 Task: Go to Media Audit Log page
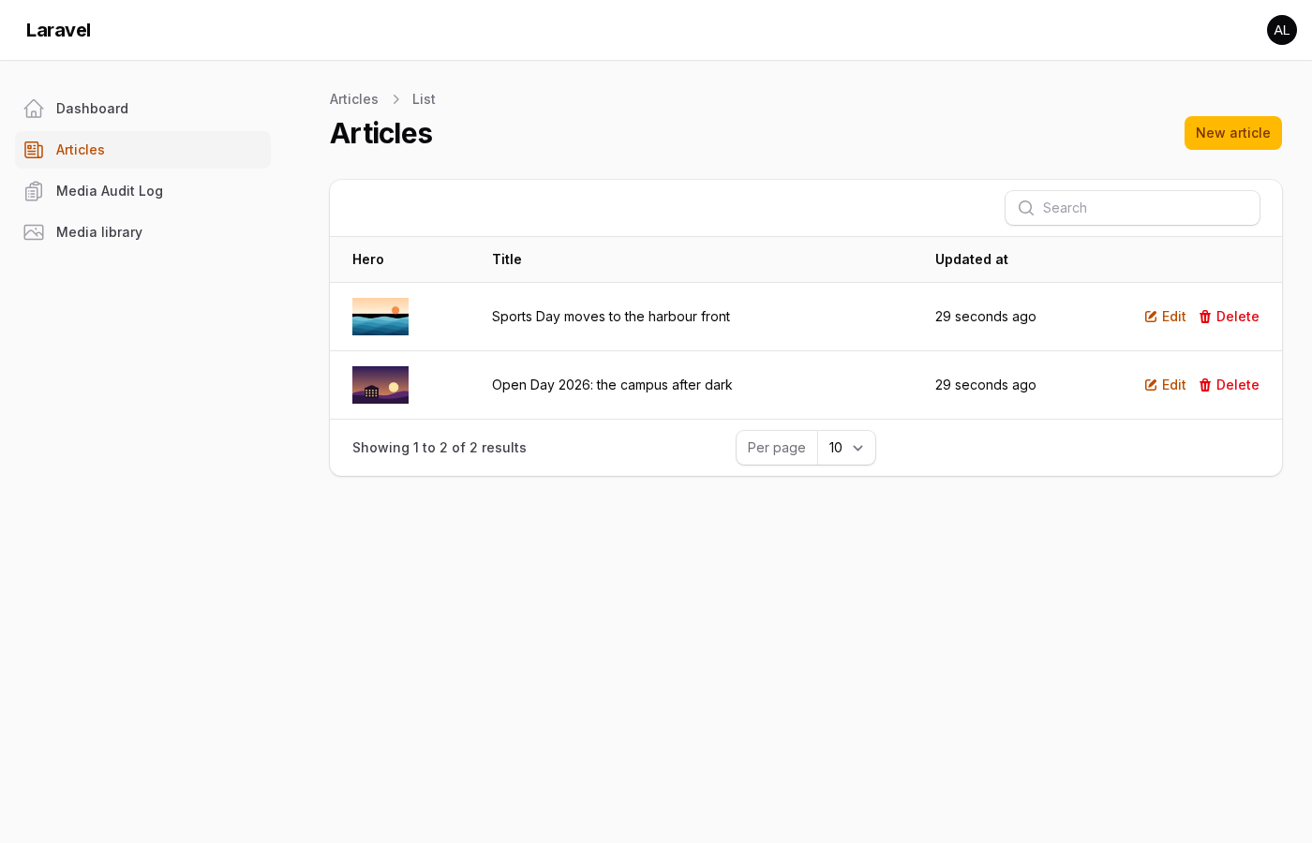142,191
